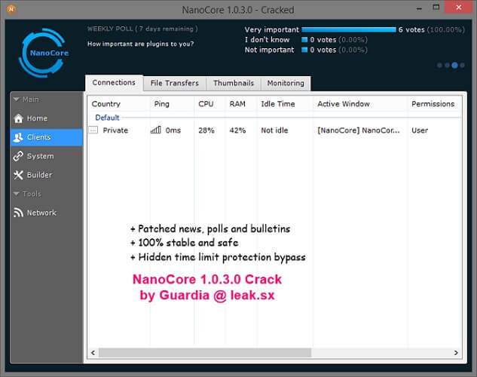
Task: Select the first banner page dot
Action: pyautogui.click(x=439, y=65)
